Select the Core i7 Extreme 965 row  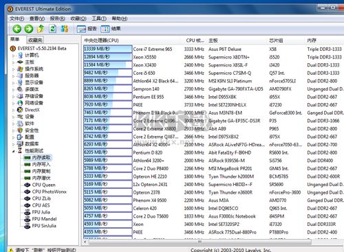click(x=213, y=49)
